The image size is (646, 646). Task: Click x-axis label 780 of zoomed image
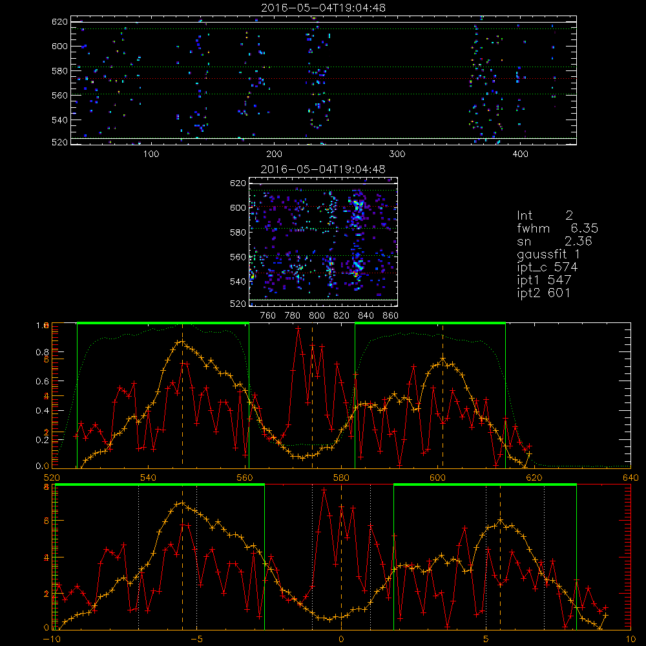(x=293, y=316)
